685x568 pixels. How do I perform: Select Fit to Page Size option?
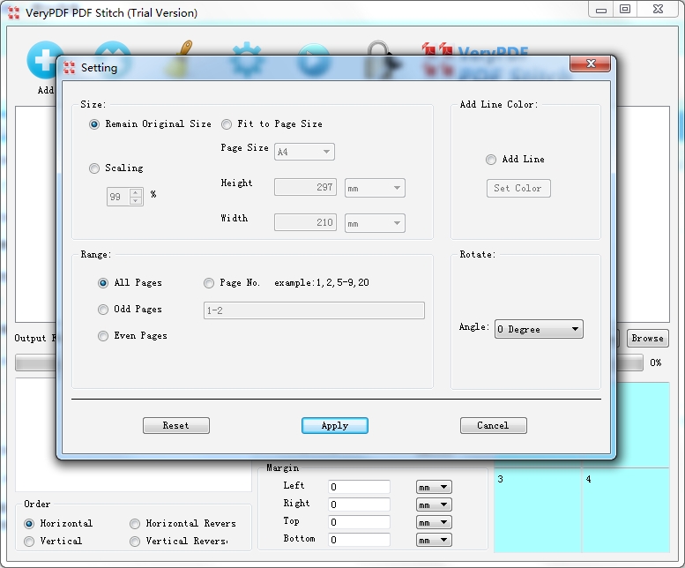pos(227,124)
